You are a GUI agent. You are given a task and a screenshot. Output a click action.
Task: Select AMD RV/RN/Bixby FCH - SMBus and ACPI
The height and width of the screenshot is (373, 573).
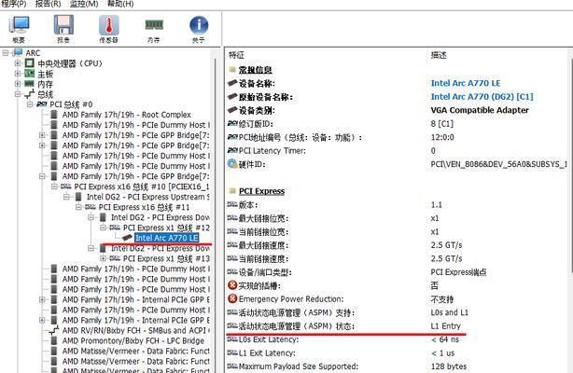[136, 330]
